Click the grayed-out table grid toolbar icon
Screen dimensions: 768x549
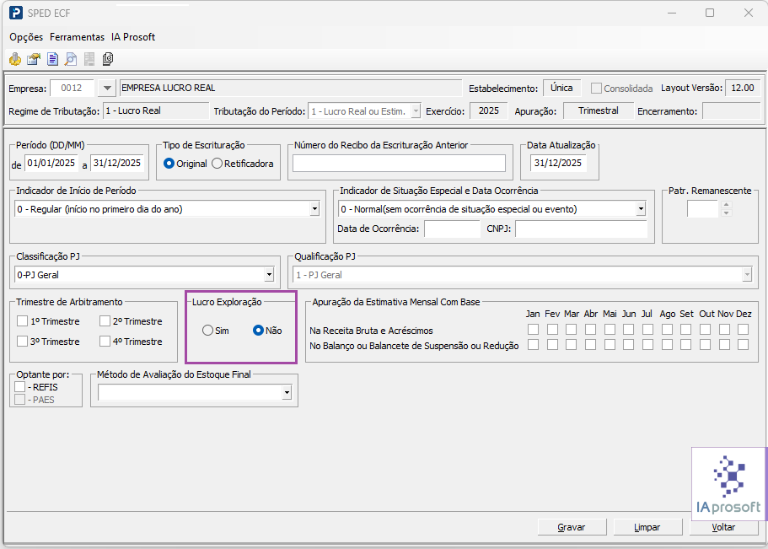(89, 59)
